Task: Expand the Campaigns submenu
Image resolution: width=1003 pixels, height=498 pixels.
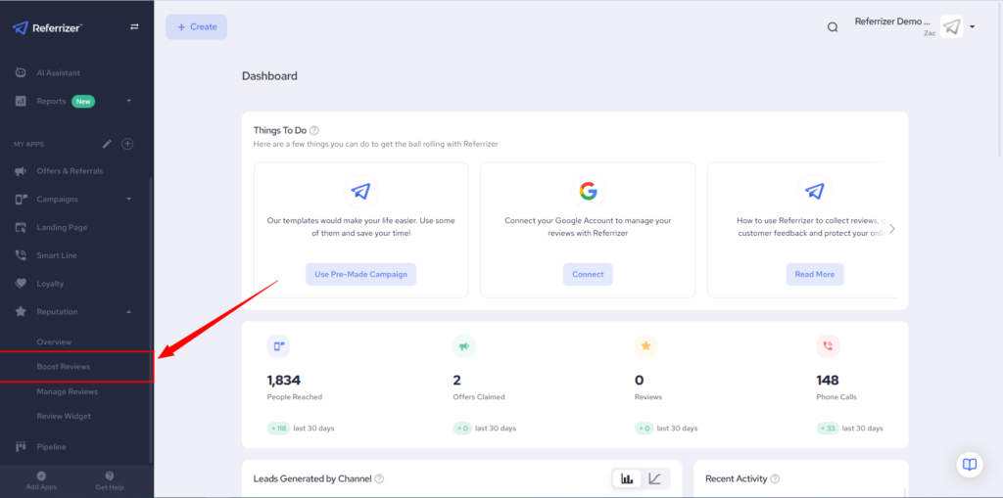Action: pos(128,200)
